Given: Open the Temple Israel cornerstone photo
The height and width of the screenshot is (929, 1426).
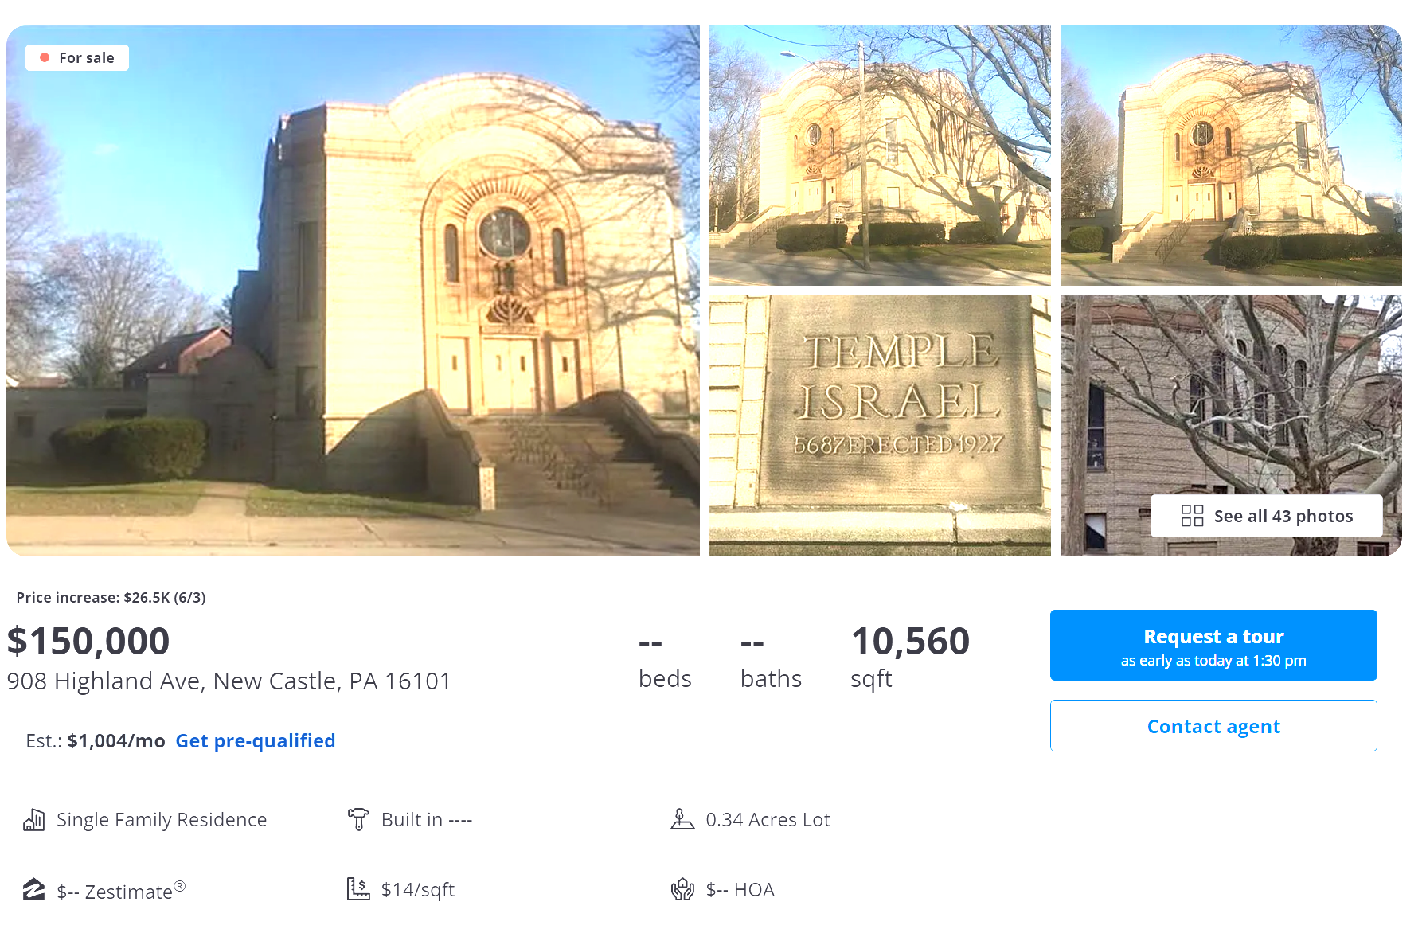Looking at the screenshot, I should tap(880, 426).
